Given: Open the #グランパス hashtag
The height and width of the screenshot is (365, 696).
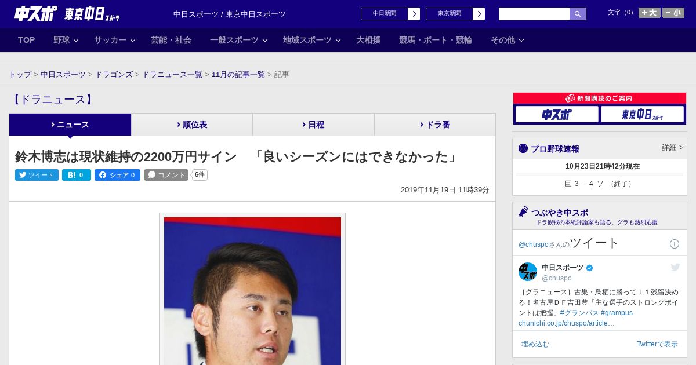Looking at the screenshot, I should tap(579, 313).
